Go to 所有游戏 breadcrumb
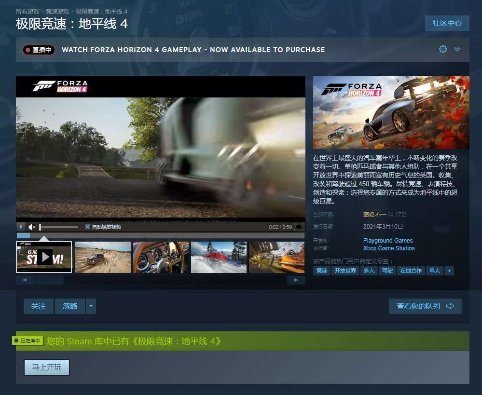 click(28, 11)
